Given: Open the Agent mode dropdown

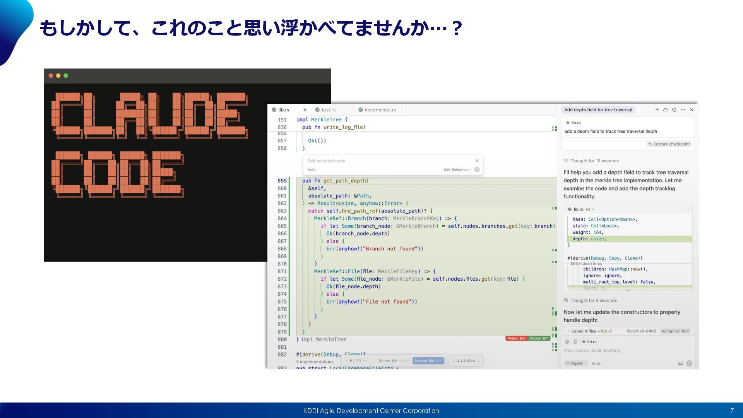Looking at the screenshot, I should (x=576, y=363).
